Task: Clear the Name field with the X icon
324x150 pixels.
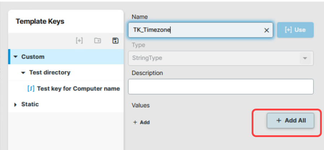Action: pos(267,30)
